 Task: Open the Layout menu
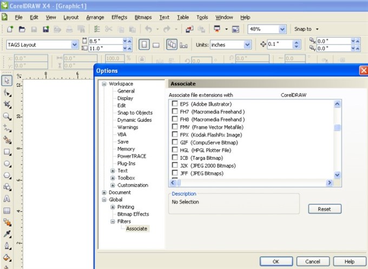click(x=71, y=17)
